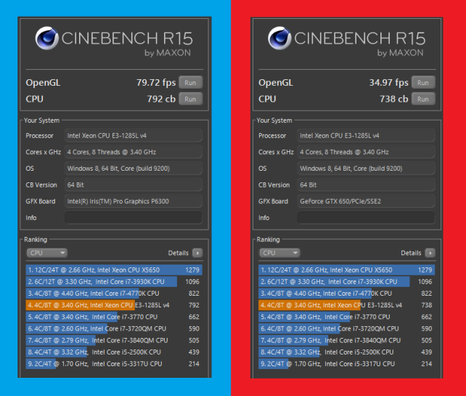
Task: Select the Xeon X5650 ranking row in the blue panel
Action: click(114, 270)
